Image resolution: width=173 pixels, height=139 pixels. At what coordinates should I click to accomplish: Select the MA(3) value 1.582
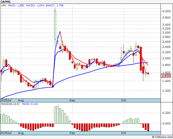(x=21, y=5)
